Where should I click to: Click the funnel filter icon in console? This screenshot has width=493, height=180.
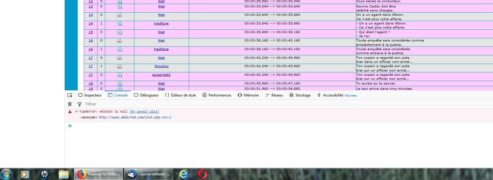[80, 104]
